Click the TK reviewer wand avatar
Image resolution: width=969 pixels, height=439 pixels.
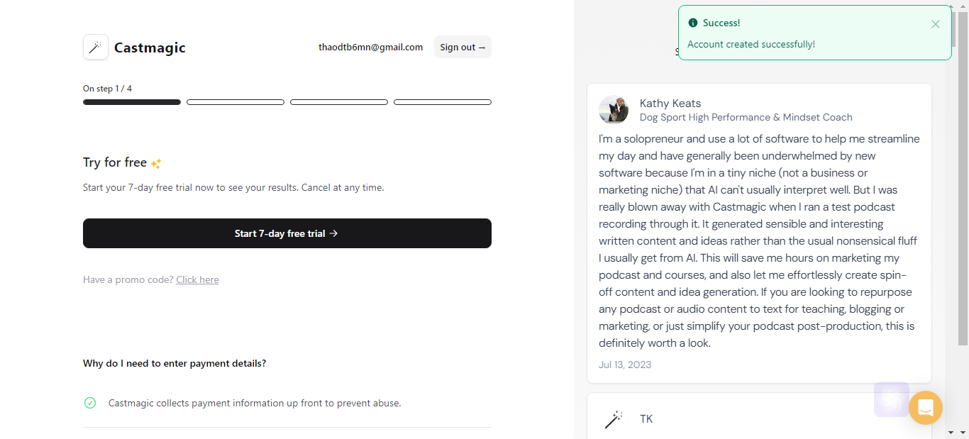pos(614,419)
